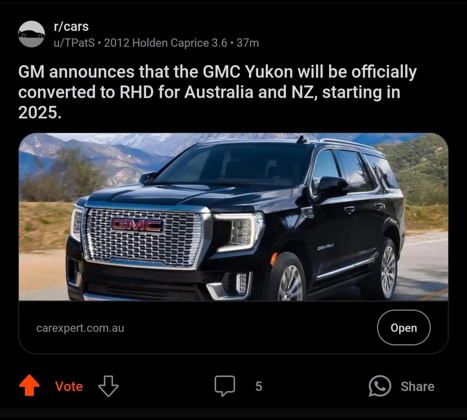Click the 37m post timestamp
The height and width of the screenshot is (420, 467).
point(248,43)
